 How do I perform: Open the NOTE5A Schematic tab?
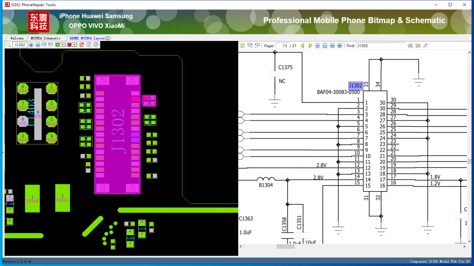46,38
